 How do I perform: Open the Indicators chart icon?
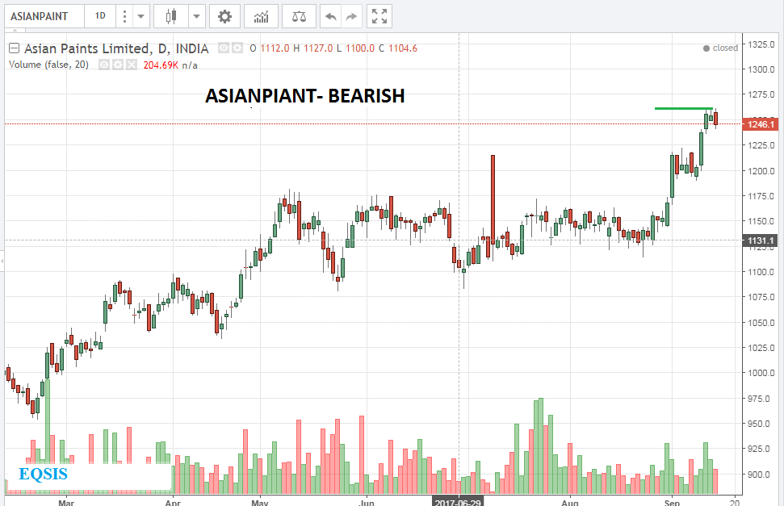[x=261, y=16]
